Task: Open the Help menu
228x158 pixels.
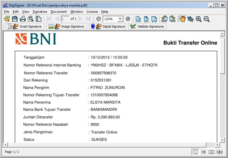Action: (x=105, y=12)
